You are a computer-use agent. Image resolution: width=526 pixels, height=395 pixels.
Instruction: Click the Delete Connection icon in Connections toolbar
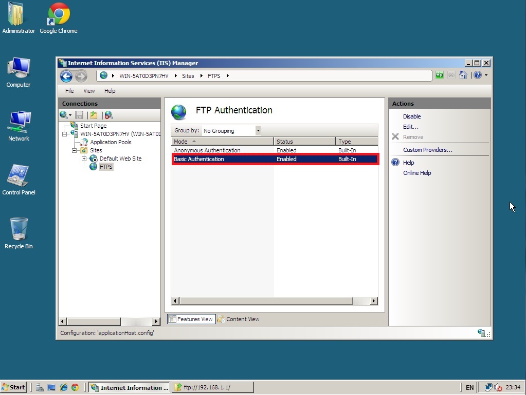click(x=108, y=115)
